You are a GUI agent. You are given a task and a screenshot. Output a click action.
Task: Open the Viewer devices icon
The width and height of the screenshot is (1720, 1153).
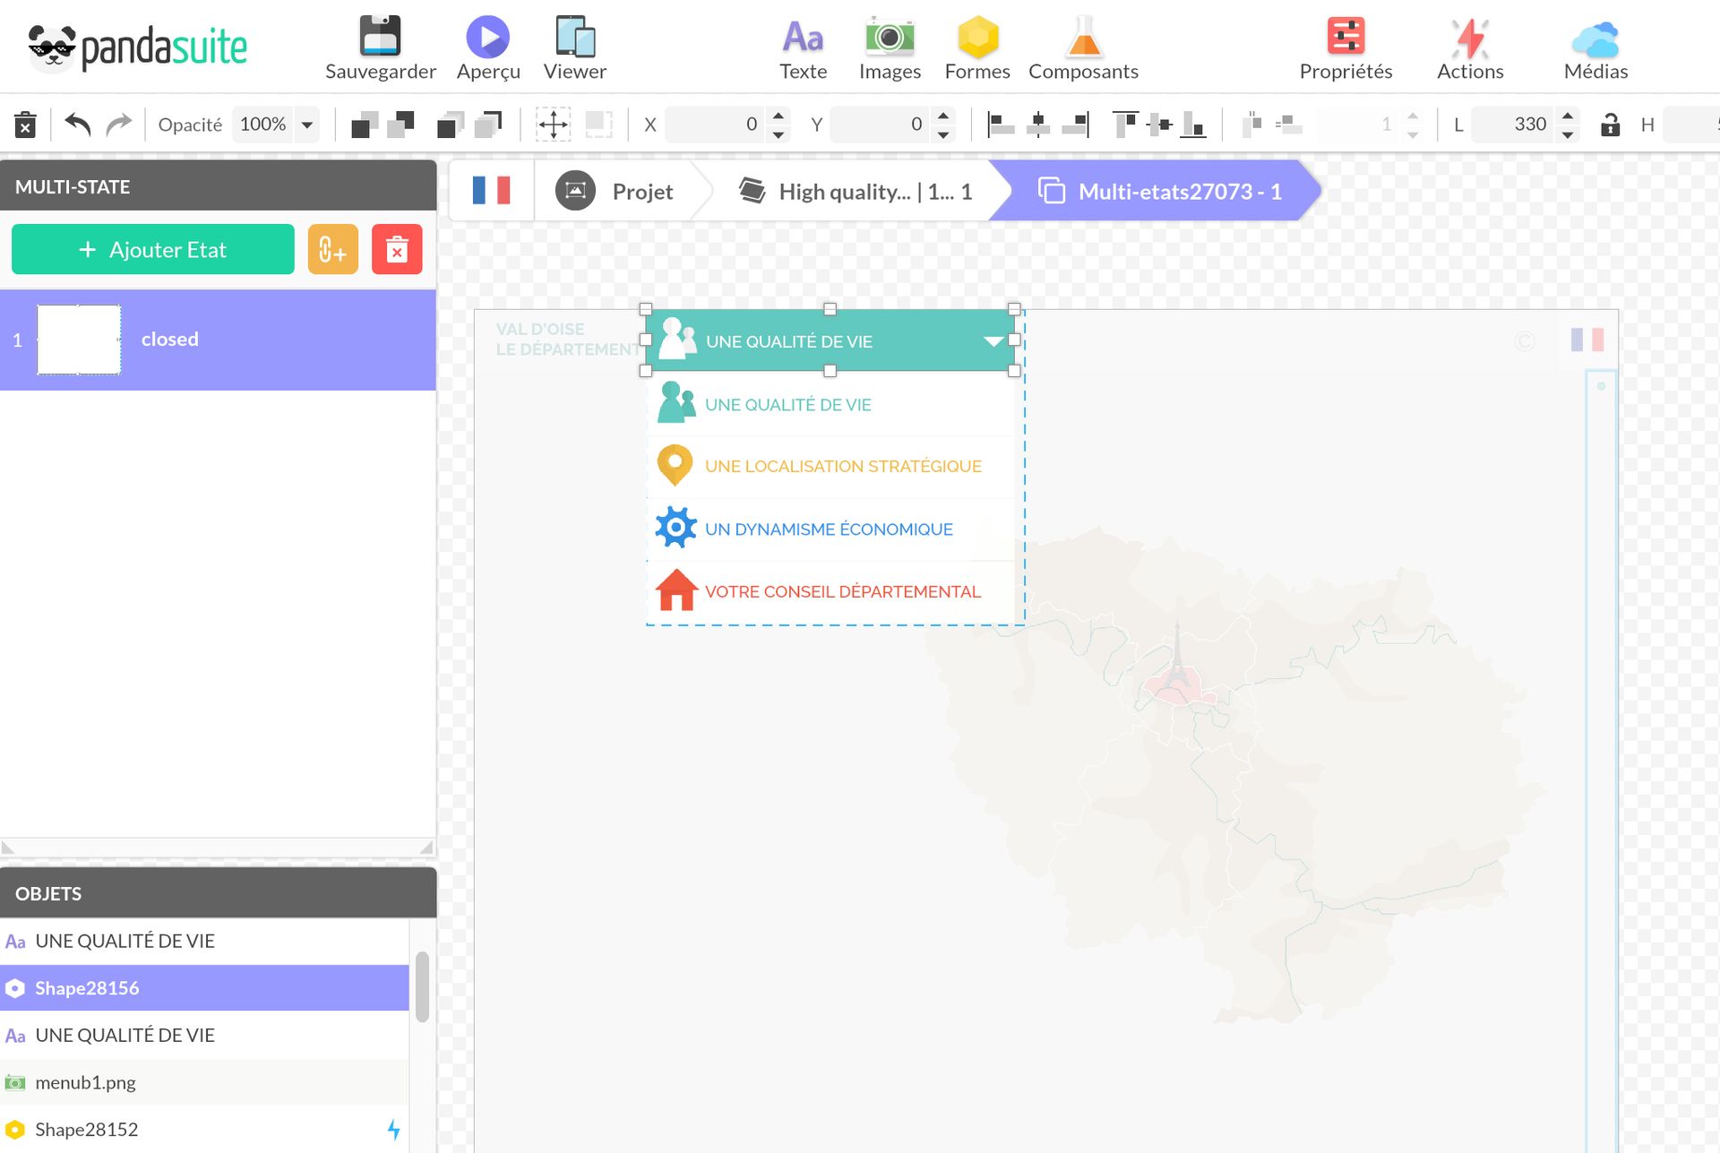coord(574,37)
